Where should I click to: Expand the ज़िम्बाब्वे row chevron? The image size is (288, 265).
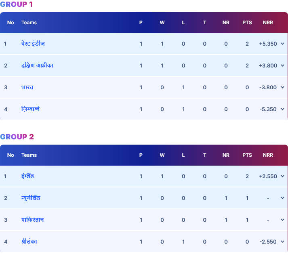point(282,109)
